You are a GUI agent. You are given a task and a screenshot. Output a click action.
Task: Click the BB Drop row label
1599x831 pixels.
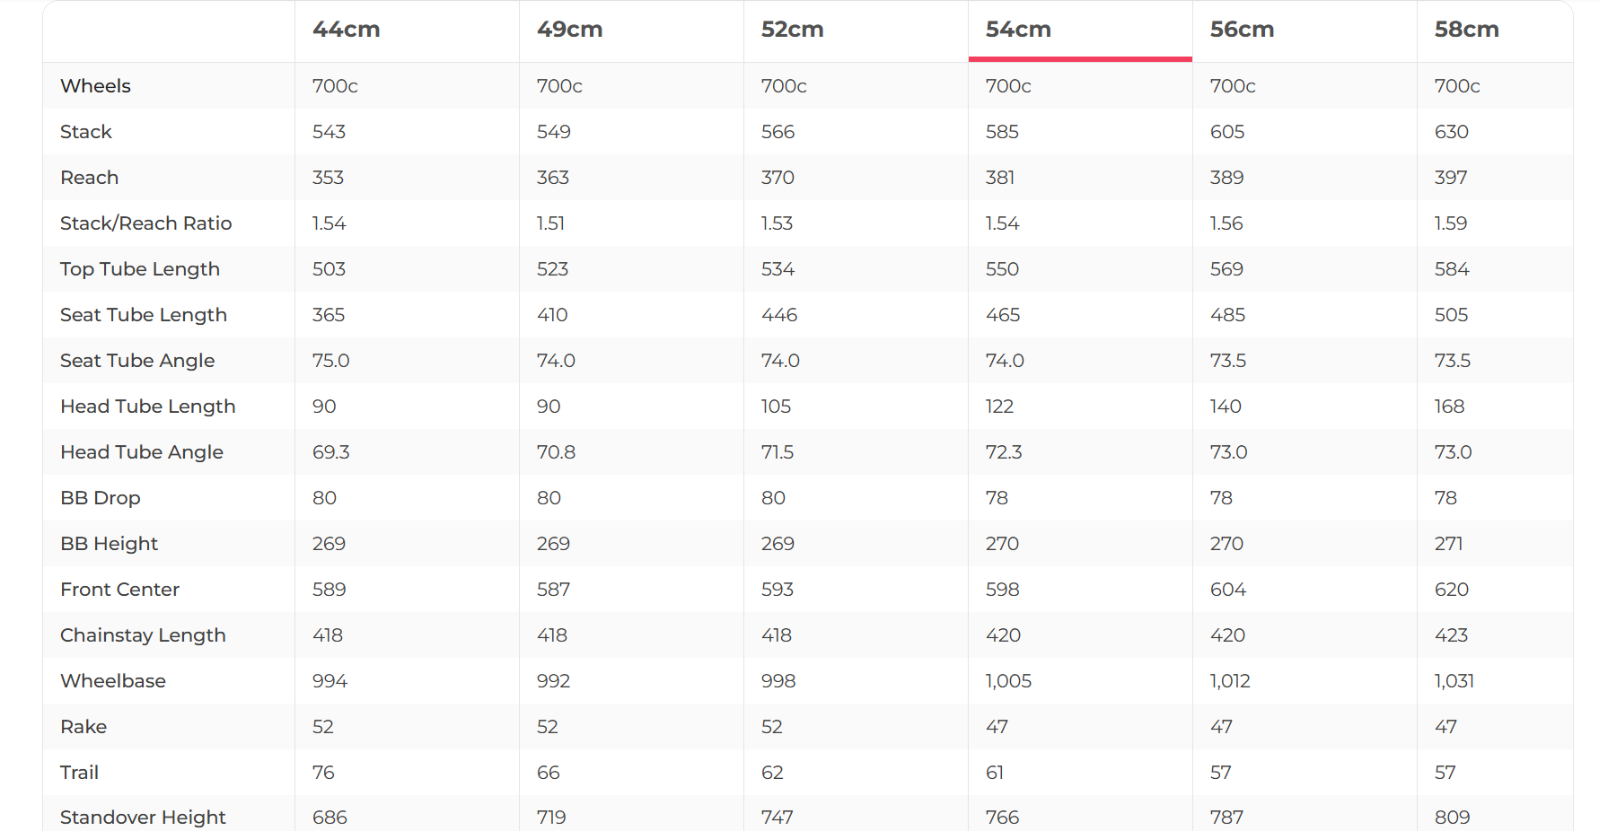click(x=101, y=498)
